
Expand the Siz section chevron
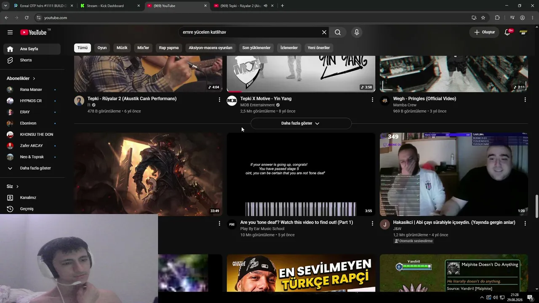click(x=17, y=186)
